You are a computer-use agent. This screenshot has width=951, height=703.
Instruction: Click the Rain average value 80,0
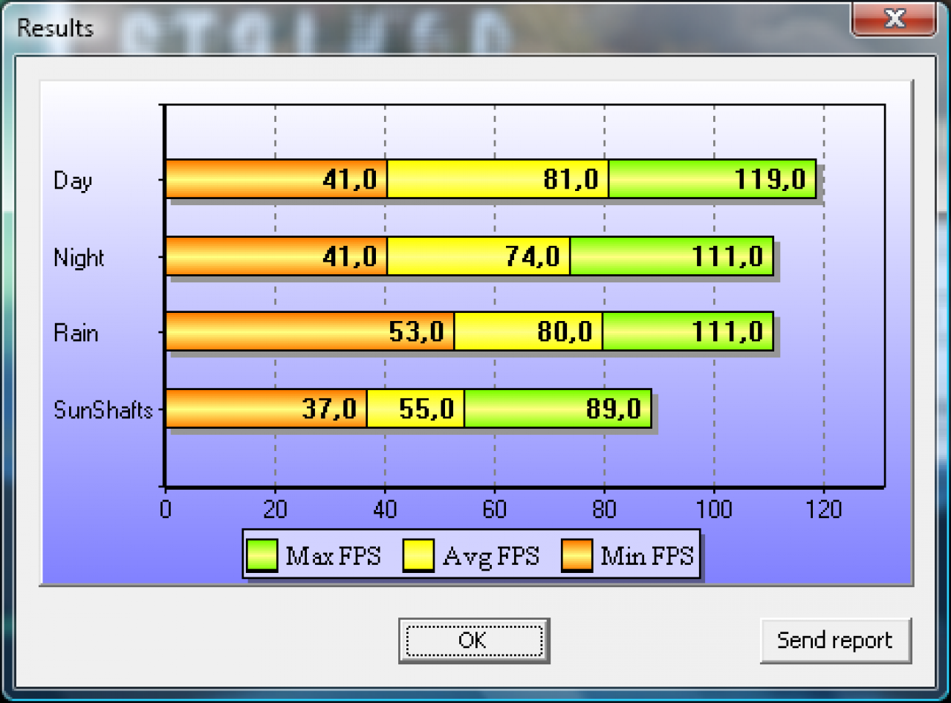(x=565, y=331)
